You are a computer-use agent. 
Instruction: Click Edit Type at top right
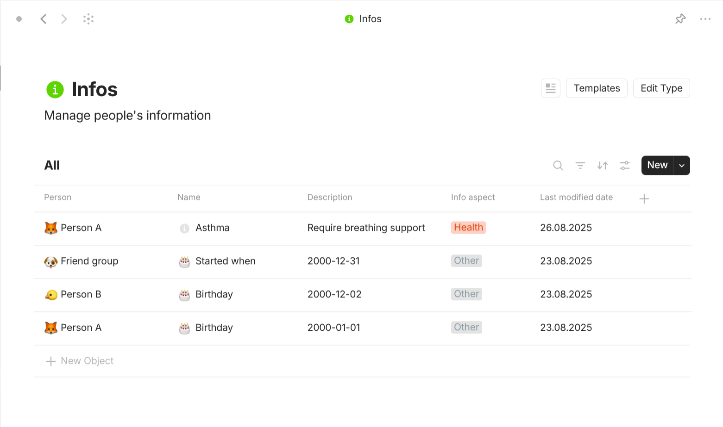(x=661, y=88)
